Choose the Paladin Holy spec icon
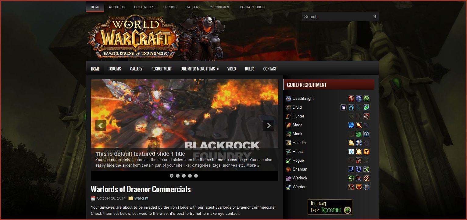467x220 pixels. point(351,143)
